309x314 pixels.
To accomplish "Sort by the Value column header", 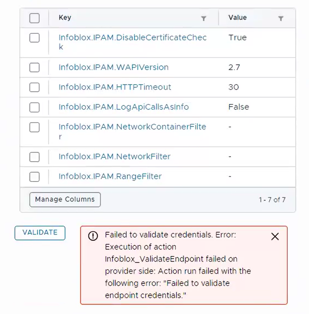I will coord(237,18).
